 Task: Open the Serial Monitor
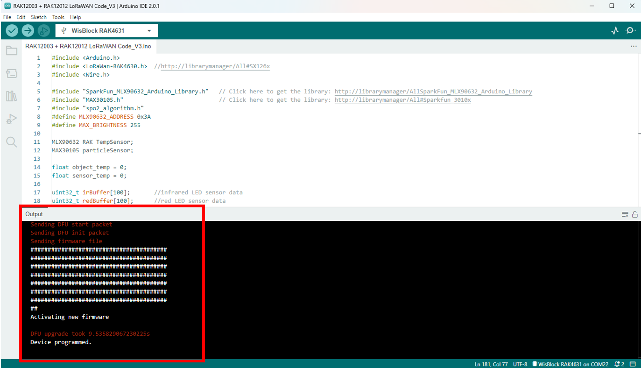(631, 30)
